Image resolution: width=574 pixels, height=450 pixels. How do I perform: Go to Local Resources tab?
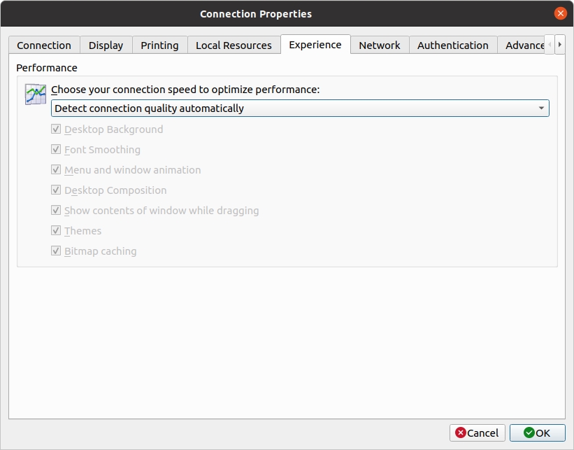click(234, 45)
